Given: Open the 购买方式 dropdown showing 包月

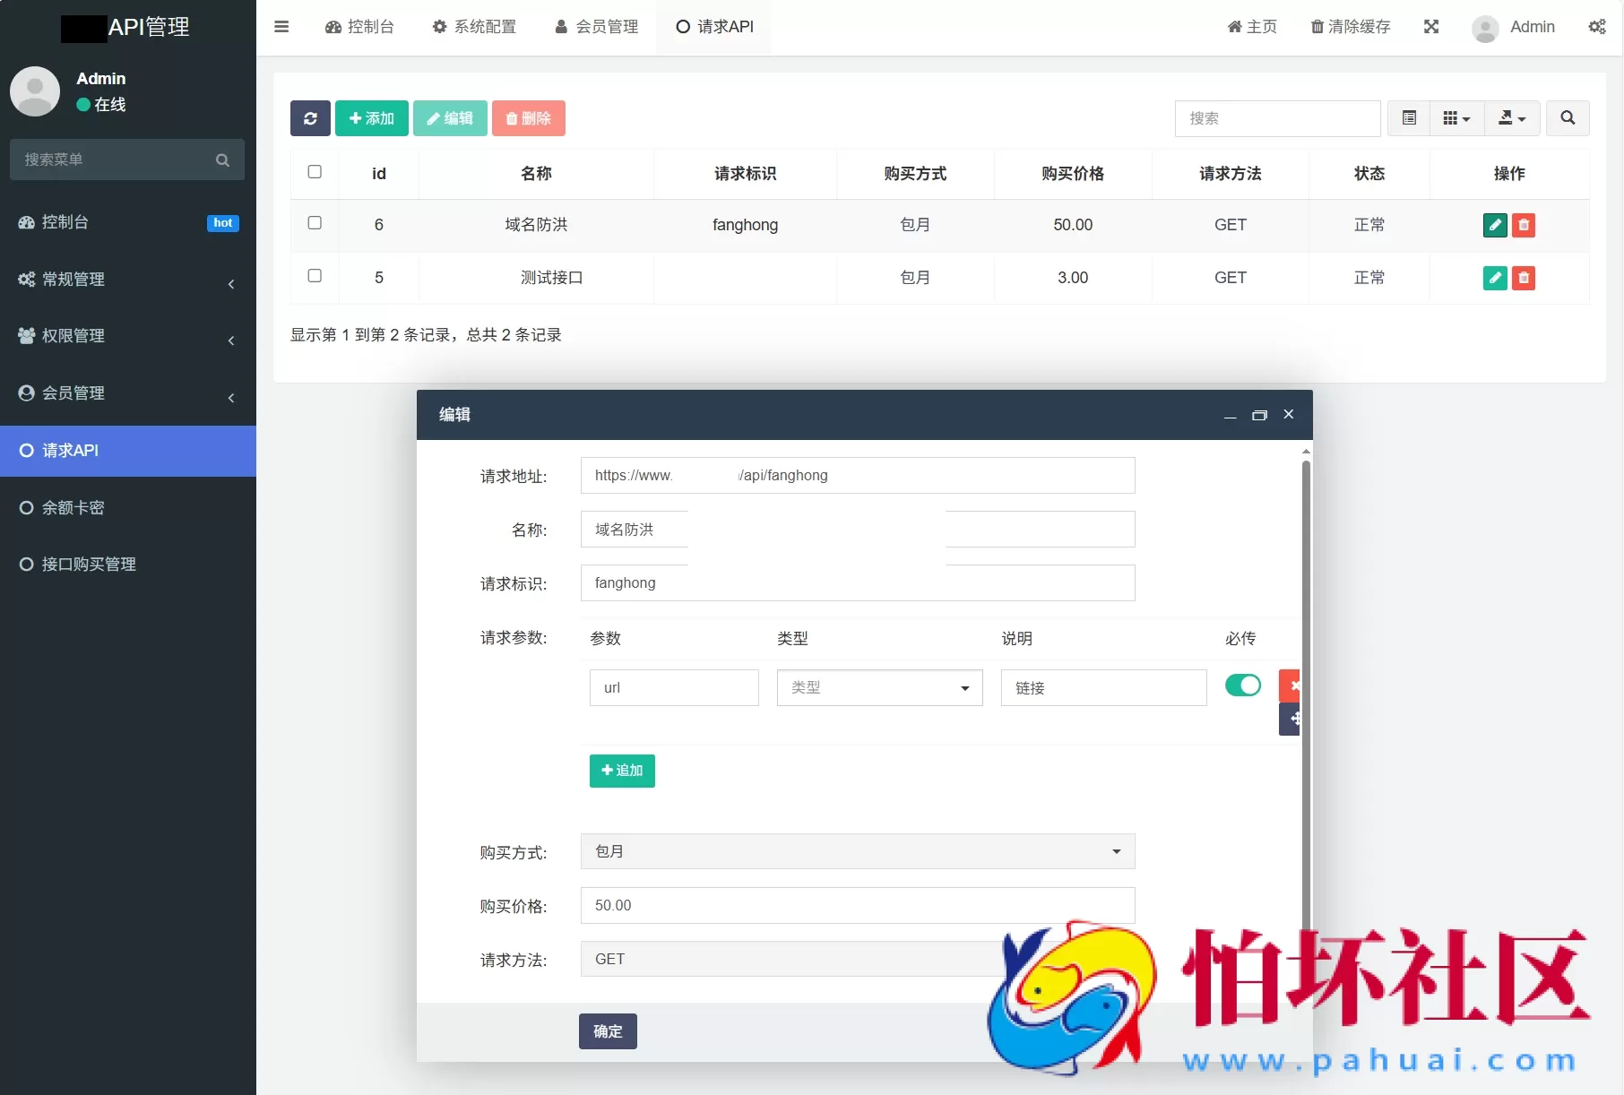Looking at the screenshot, I should [857, 851].
